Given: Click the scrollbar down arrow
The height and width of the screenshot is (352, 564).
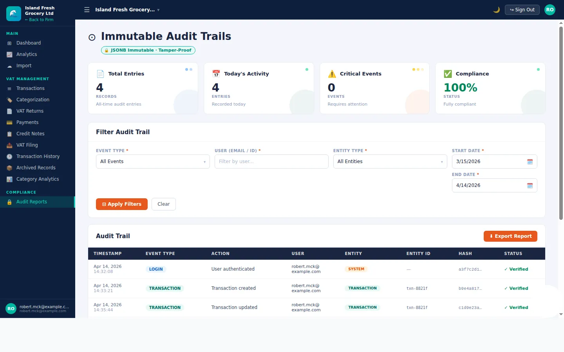Looking at the screenshot, I should (x=561, y=314).
